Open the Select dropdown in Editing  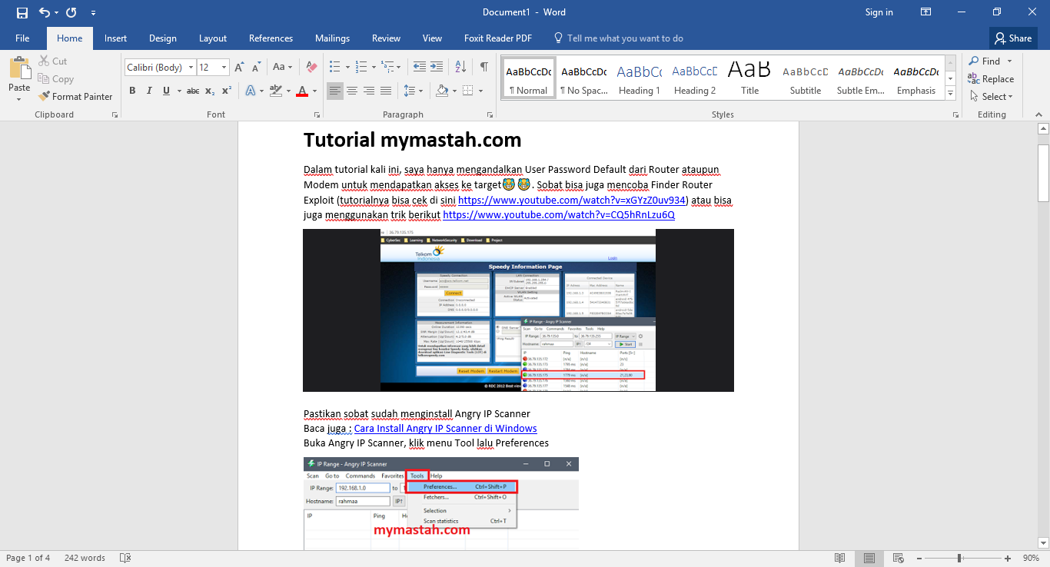(x=990, y=96)
